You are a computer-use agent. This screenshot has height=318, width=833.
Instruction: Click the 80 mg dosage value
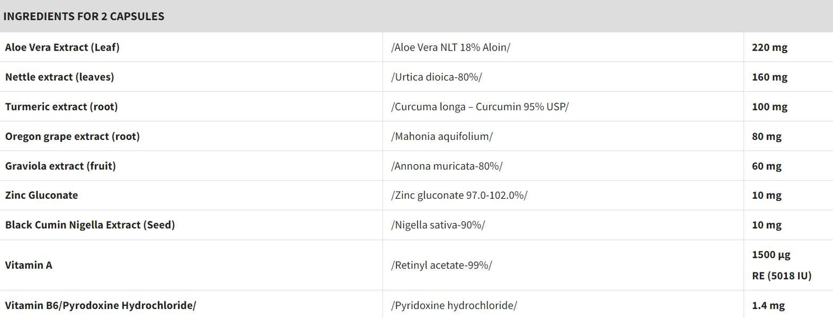766,136
